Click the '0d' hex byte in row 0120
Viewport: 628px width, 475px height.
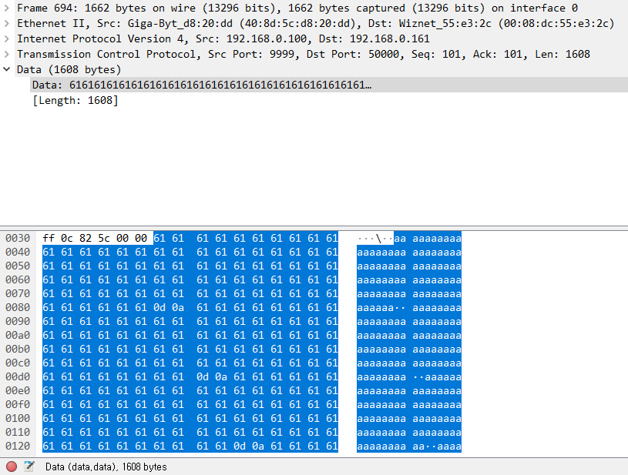[x=240, y=447]
